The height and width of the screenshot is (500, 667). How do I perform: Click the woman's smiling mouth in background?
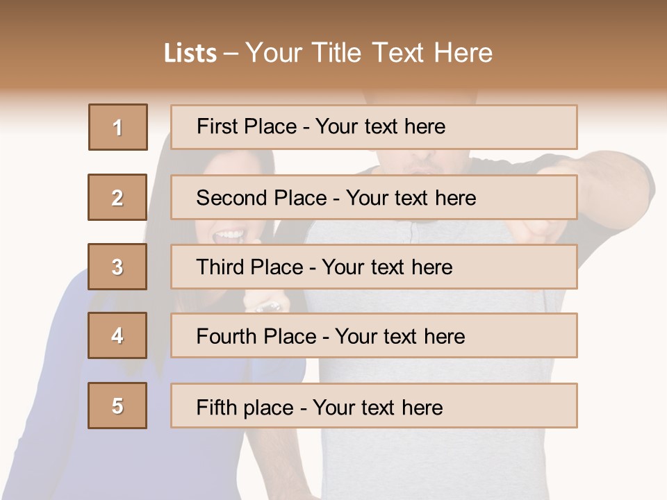pyautogui.click(x=229, y=235)
